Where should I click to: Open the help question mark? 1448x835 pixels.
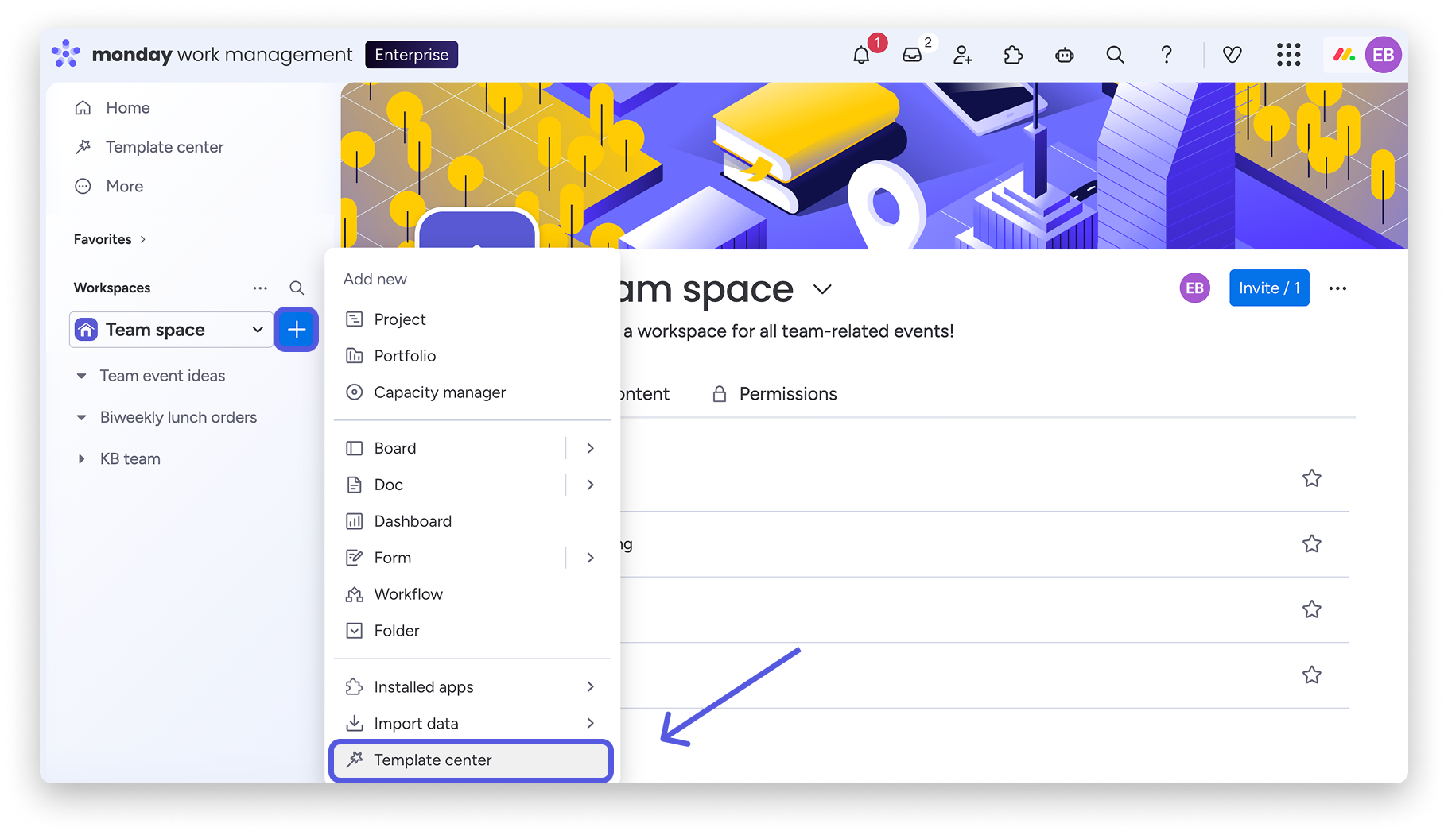point(1167,55)
